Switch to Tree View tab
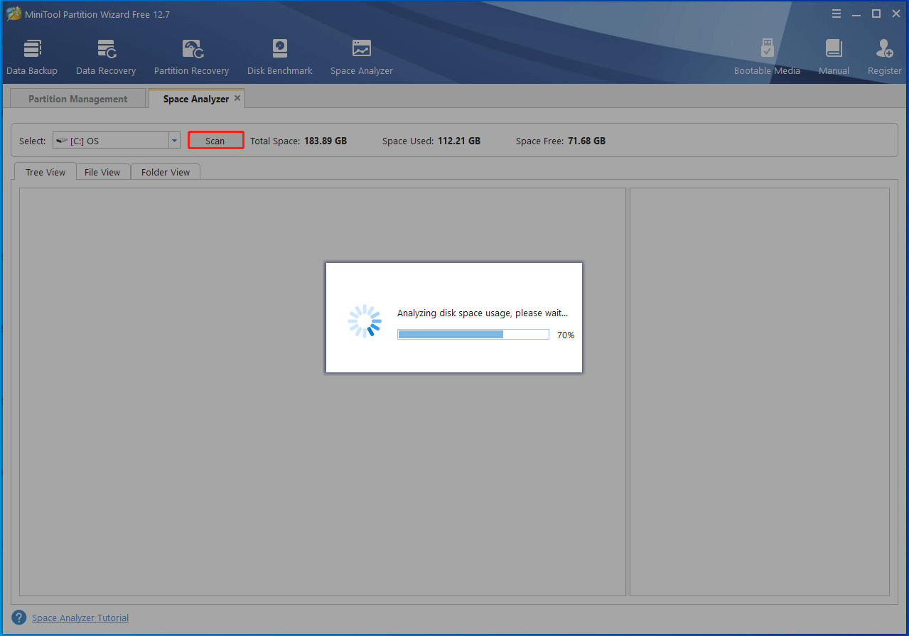The image size is (909, 636). coord(45,172)
